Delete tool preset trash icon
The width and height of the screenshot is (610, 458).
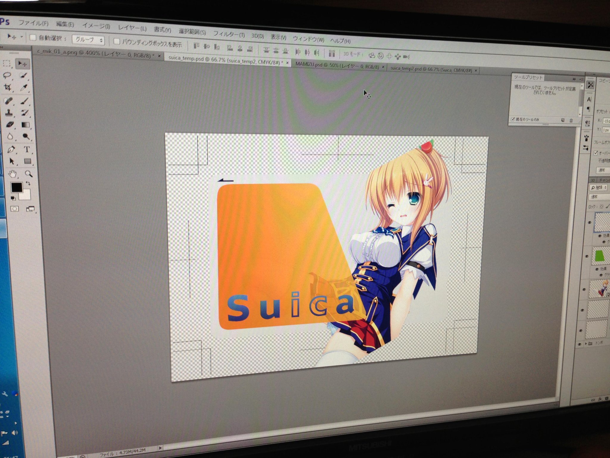coord(571,120)
